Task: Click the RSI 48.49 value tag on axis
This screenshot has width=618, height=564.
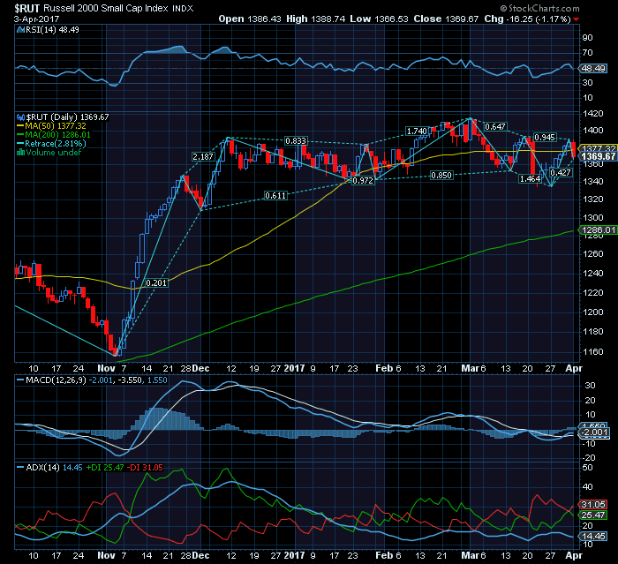Action: 593,69
